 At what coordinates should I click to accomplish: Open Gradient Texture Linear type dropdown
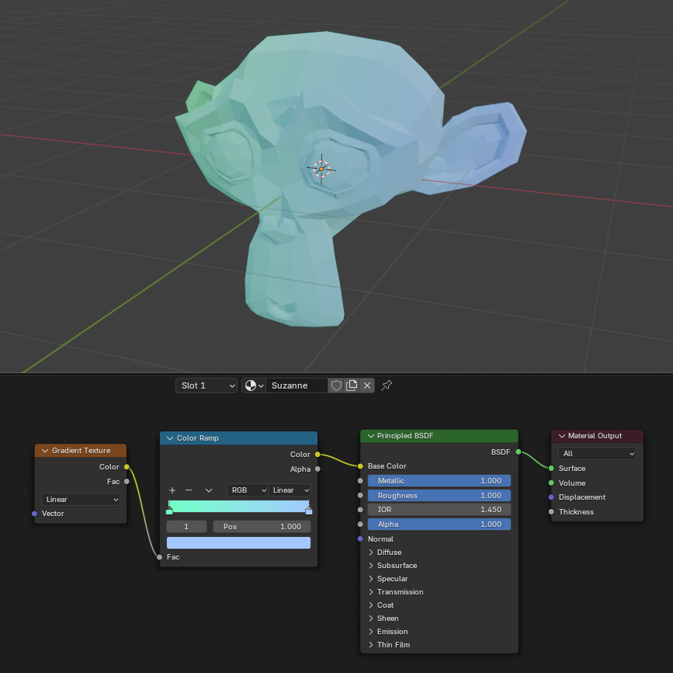(x=81, y=500)
